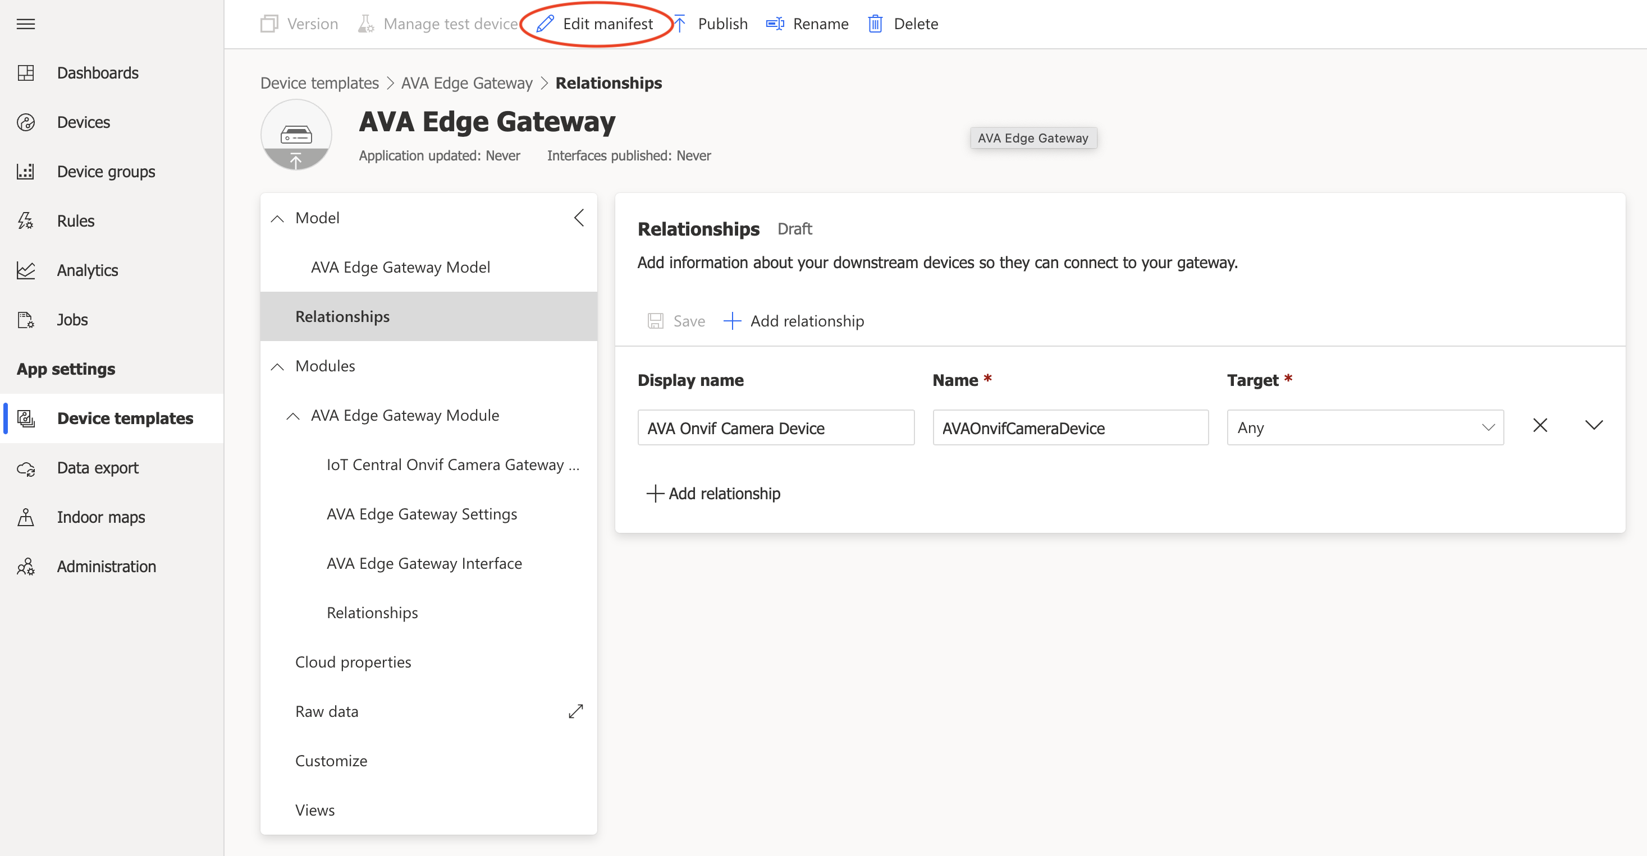
Task: Open Data export settings
Action: click(97, 468)
